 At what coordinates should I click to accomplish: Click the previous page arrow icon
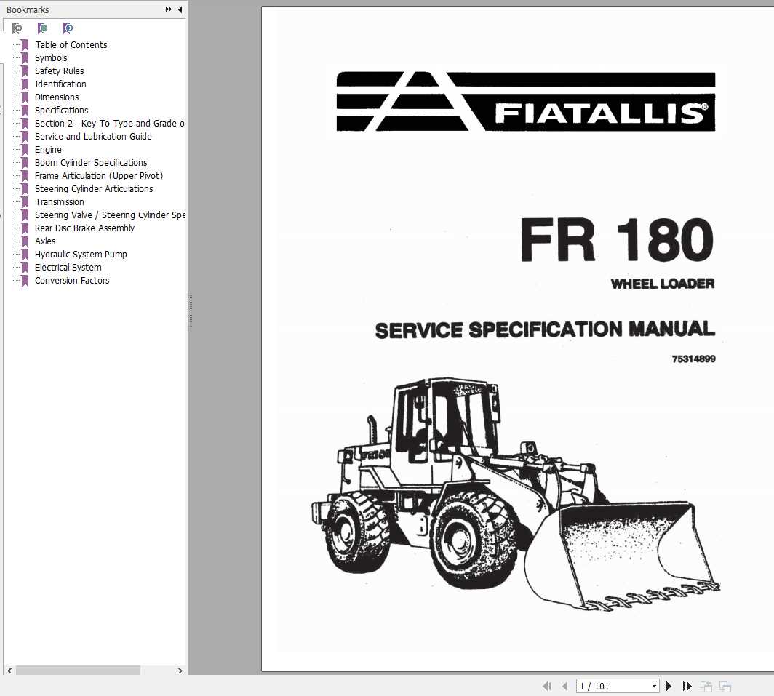tap(564, 686)
